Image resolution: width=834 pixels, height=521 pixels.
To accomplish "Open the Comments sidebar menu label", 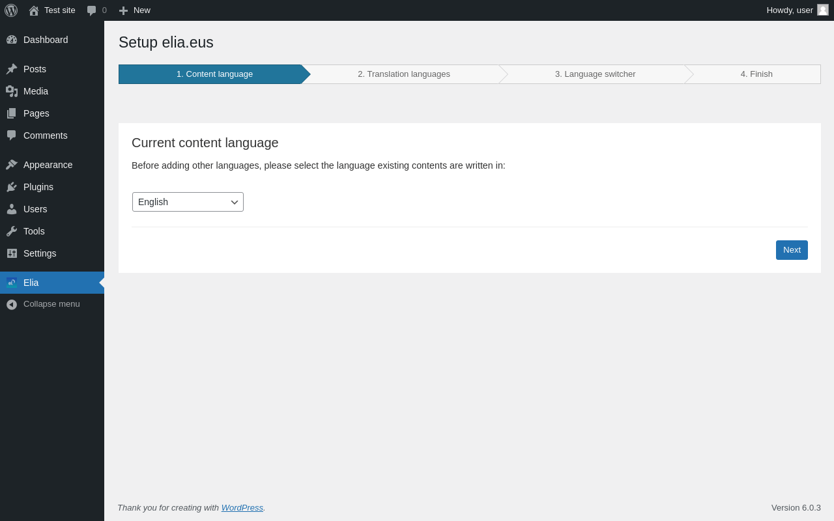I will tap(46, 135).
